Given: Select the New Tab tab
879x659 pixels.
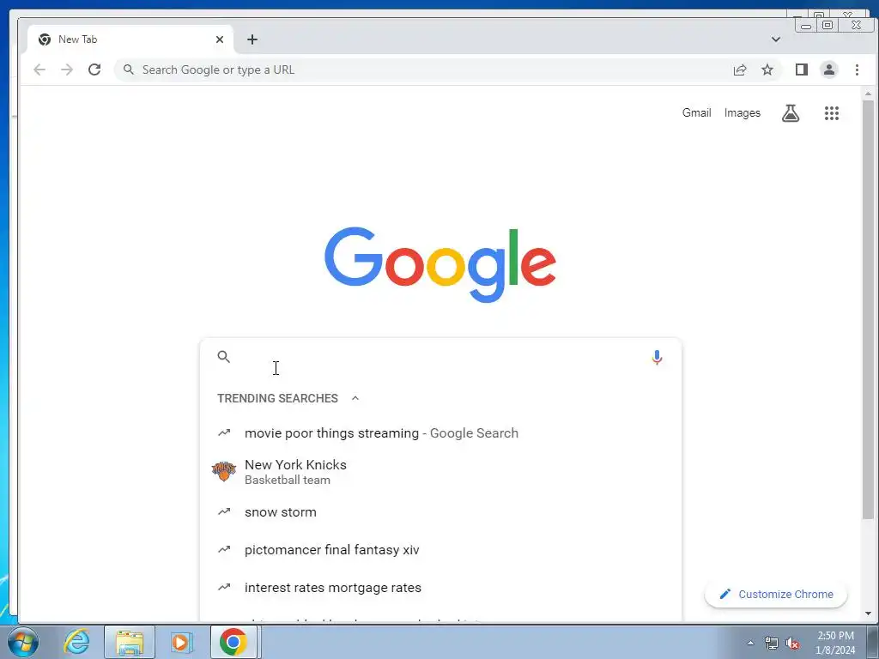Looking at the screenshot, I should pos(130,39).
